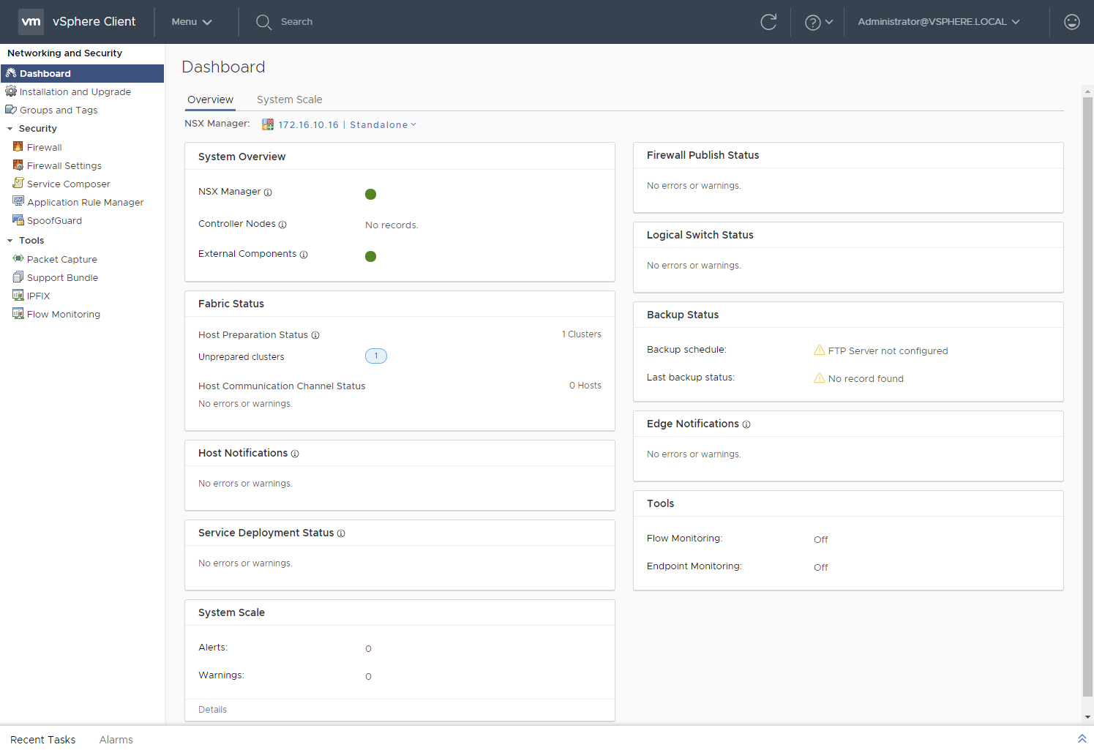The width and height of the screenshot is (1094, 750).
Task: Click the Service Composer sidebar icon
Action: (18, 184)
